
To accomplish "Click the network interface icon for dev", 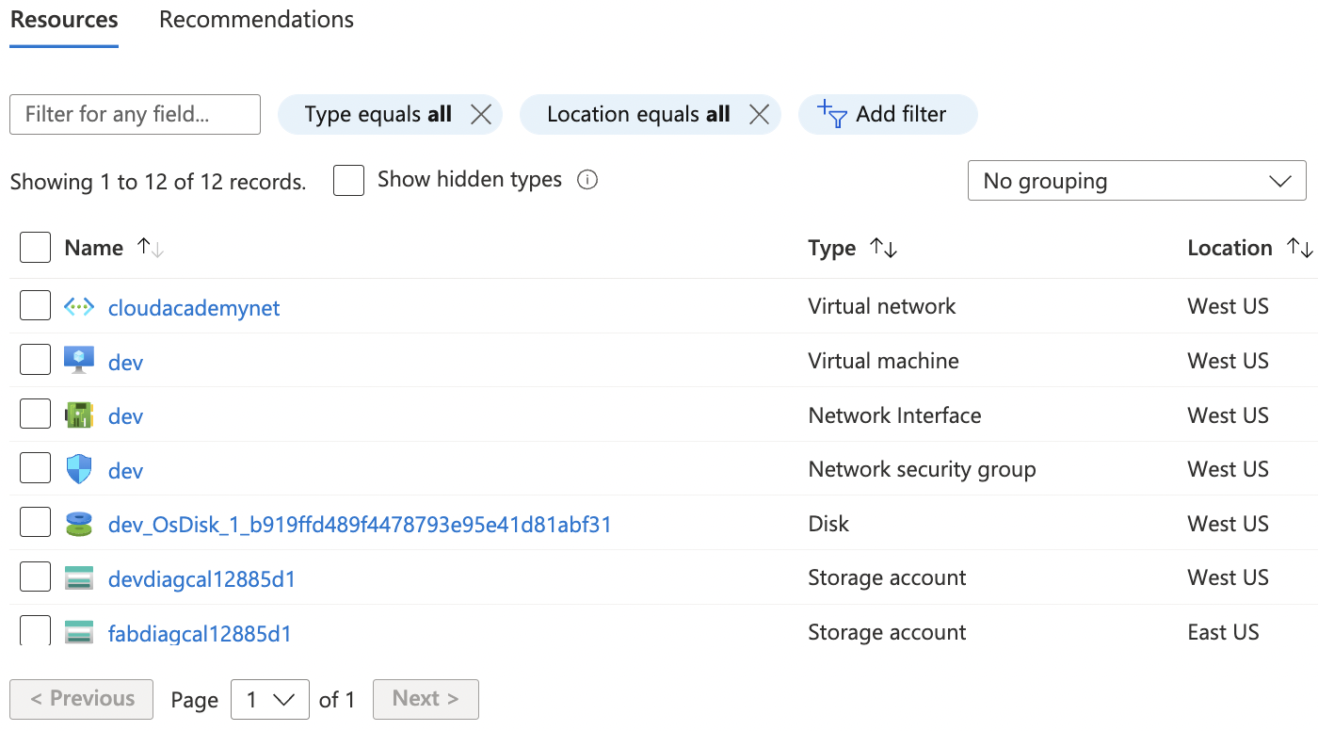I will pos(79,415).
